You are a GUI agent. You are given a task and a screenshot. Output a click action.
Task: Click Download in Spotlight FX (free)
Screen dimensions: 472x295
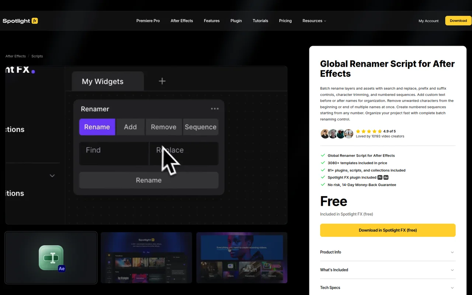click(388, 230)
